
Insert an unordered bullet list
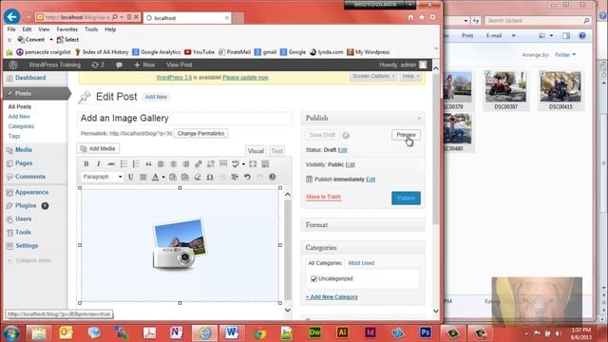point(123,164)
